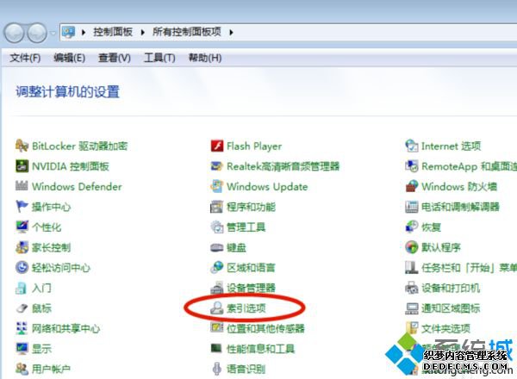Open the Flash Player icon
The image size is (517, 379).
coord(217,146)
